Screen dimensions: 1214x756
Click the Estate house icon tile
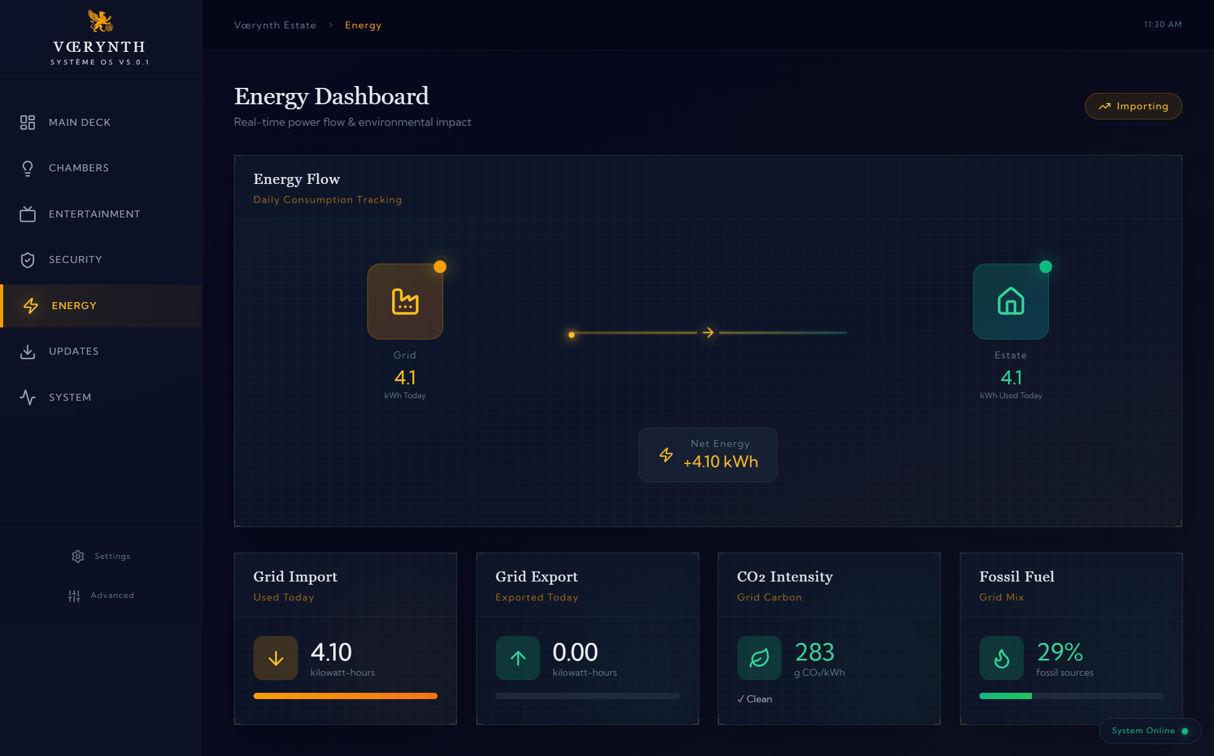(1010, 302)
